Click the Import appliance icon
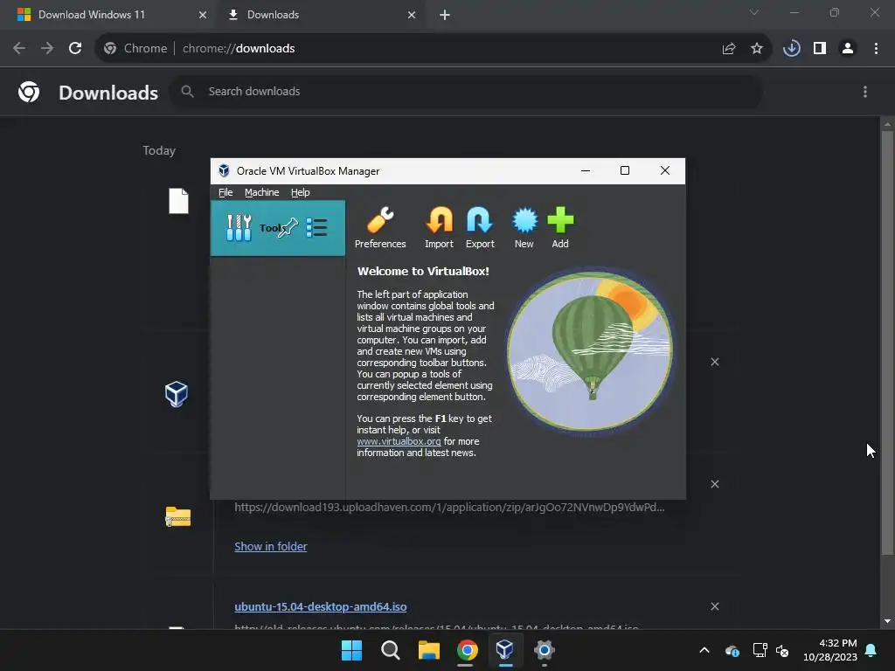Screen dimensions: 895x671 click(x=439, y=228)
